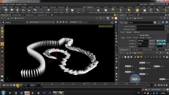
Task: Open the Render menu
Action: coord(12,4)
